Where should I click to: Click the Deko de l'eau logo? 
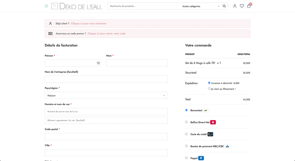pyautogui.click(x=77, y=6)
